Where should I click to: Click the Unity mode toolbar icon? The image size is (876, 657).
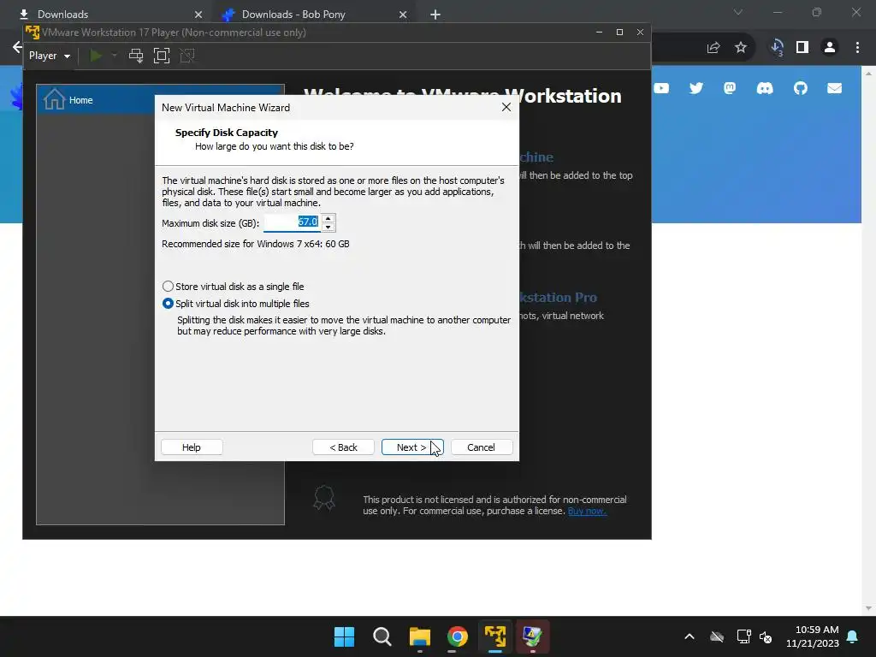(187, 56)
